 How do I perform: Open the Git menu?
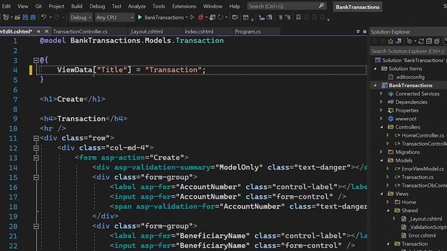[x=38, y=6]
